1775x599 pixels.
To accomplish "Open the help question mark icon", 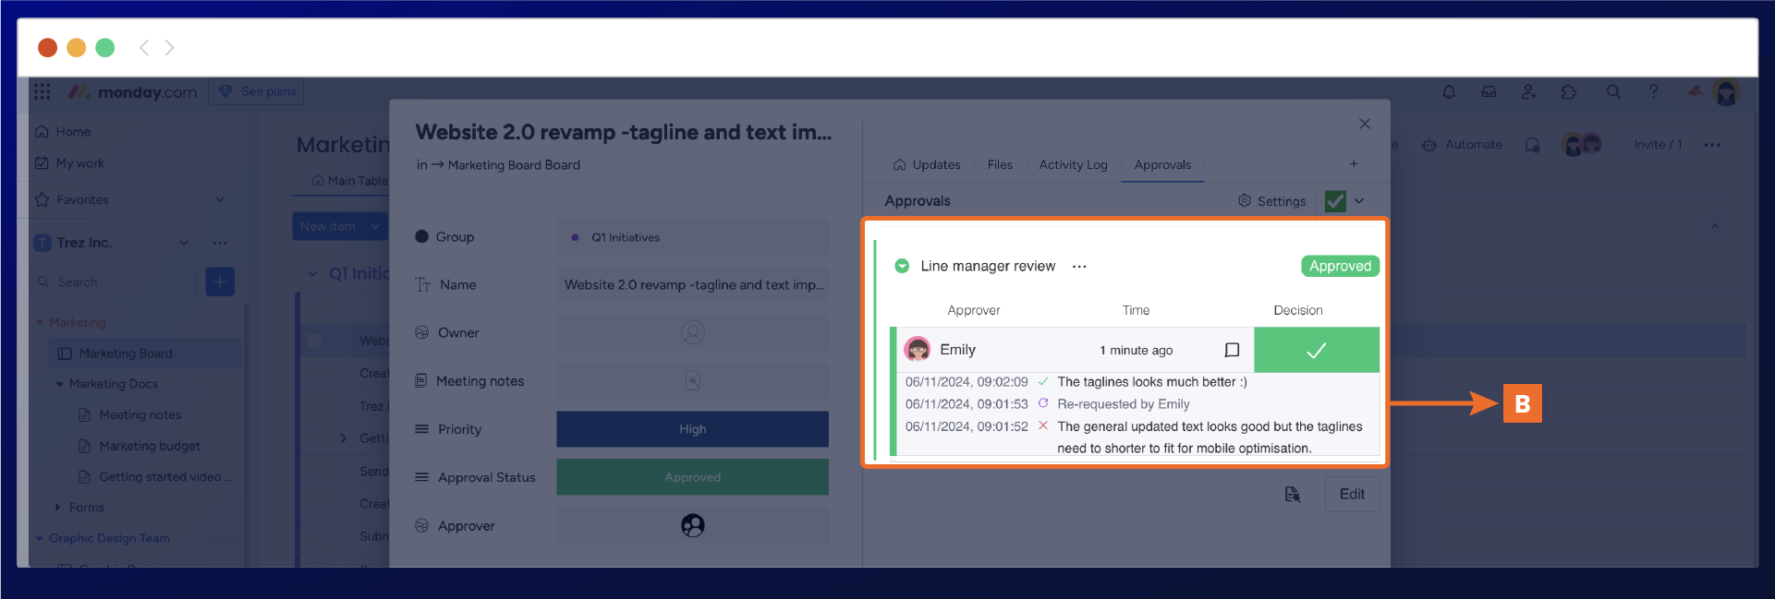I will click(x=1653, y=91).
